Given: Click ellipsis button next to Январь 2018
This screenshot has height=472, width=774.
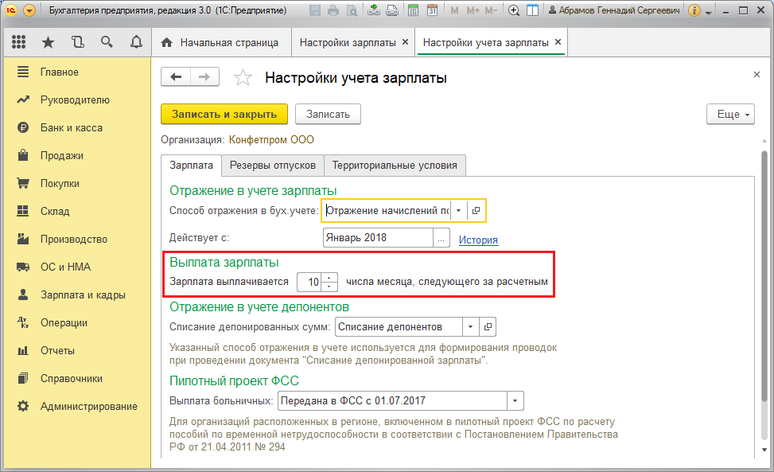Looking at the screenshot, I should (441, 238).
